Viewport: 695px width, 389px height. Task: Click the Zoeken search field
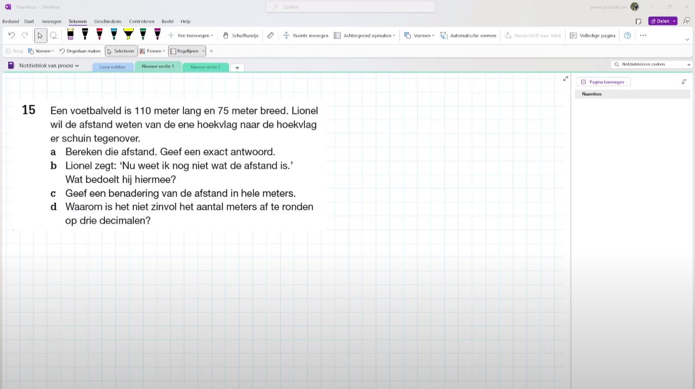[350, 7]
